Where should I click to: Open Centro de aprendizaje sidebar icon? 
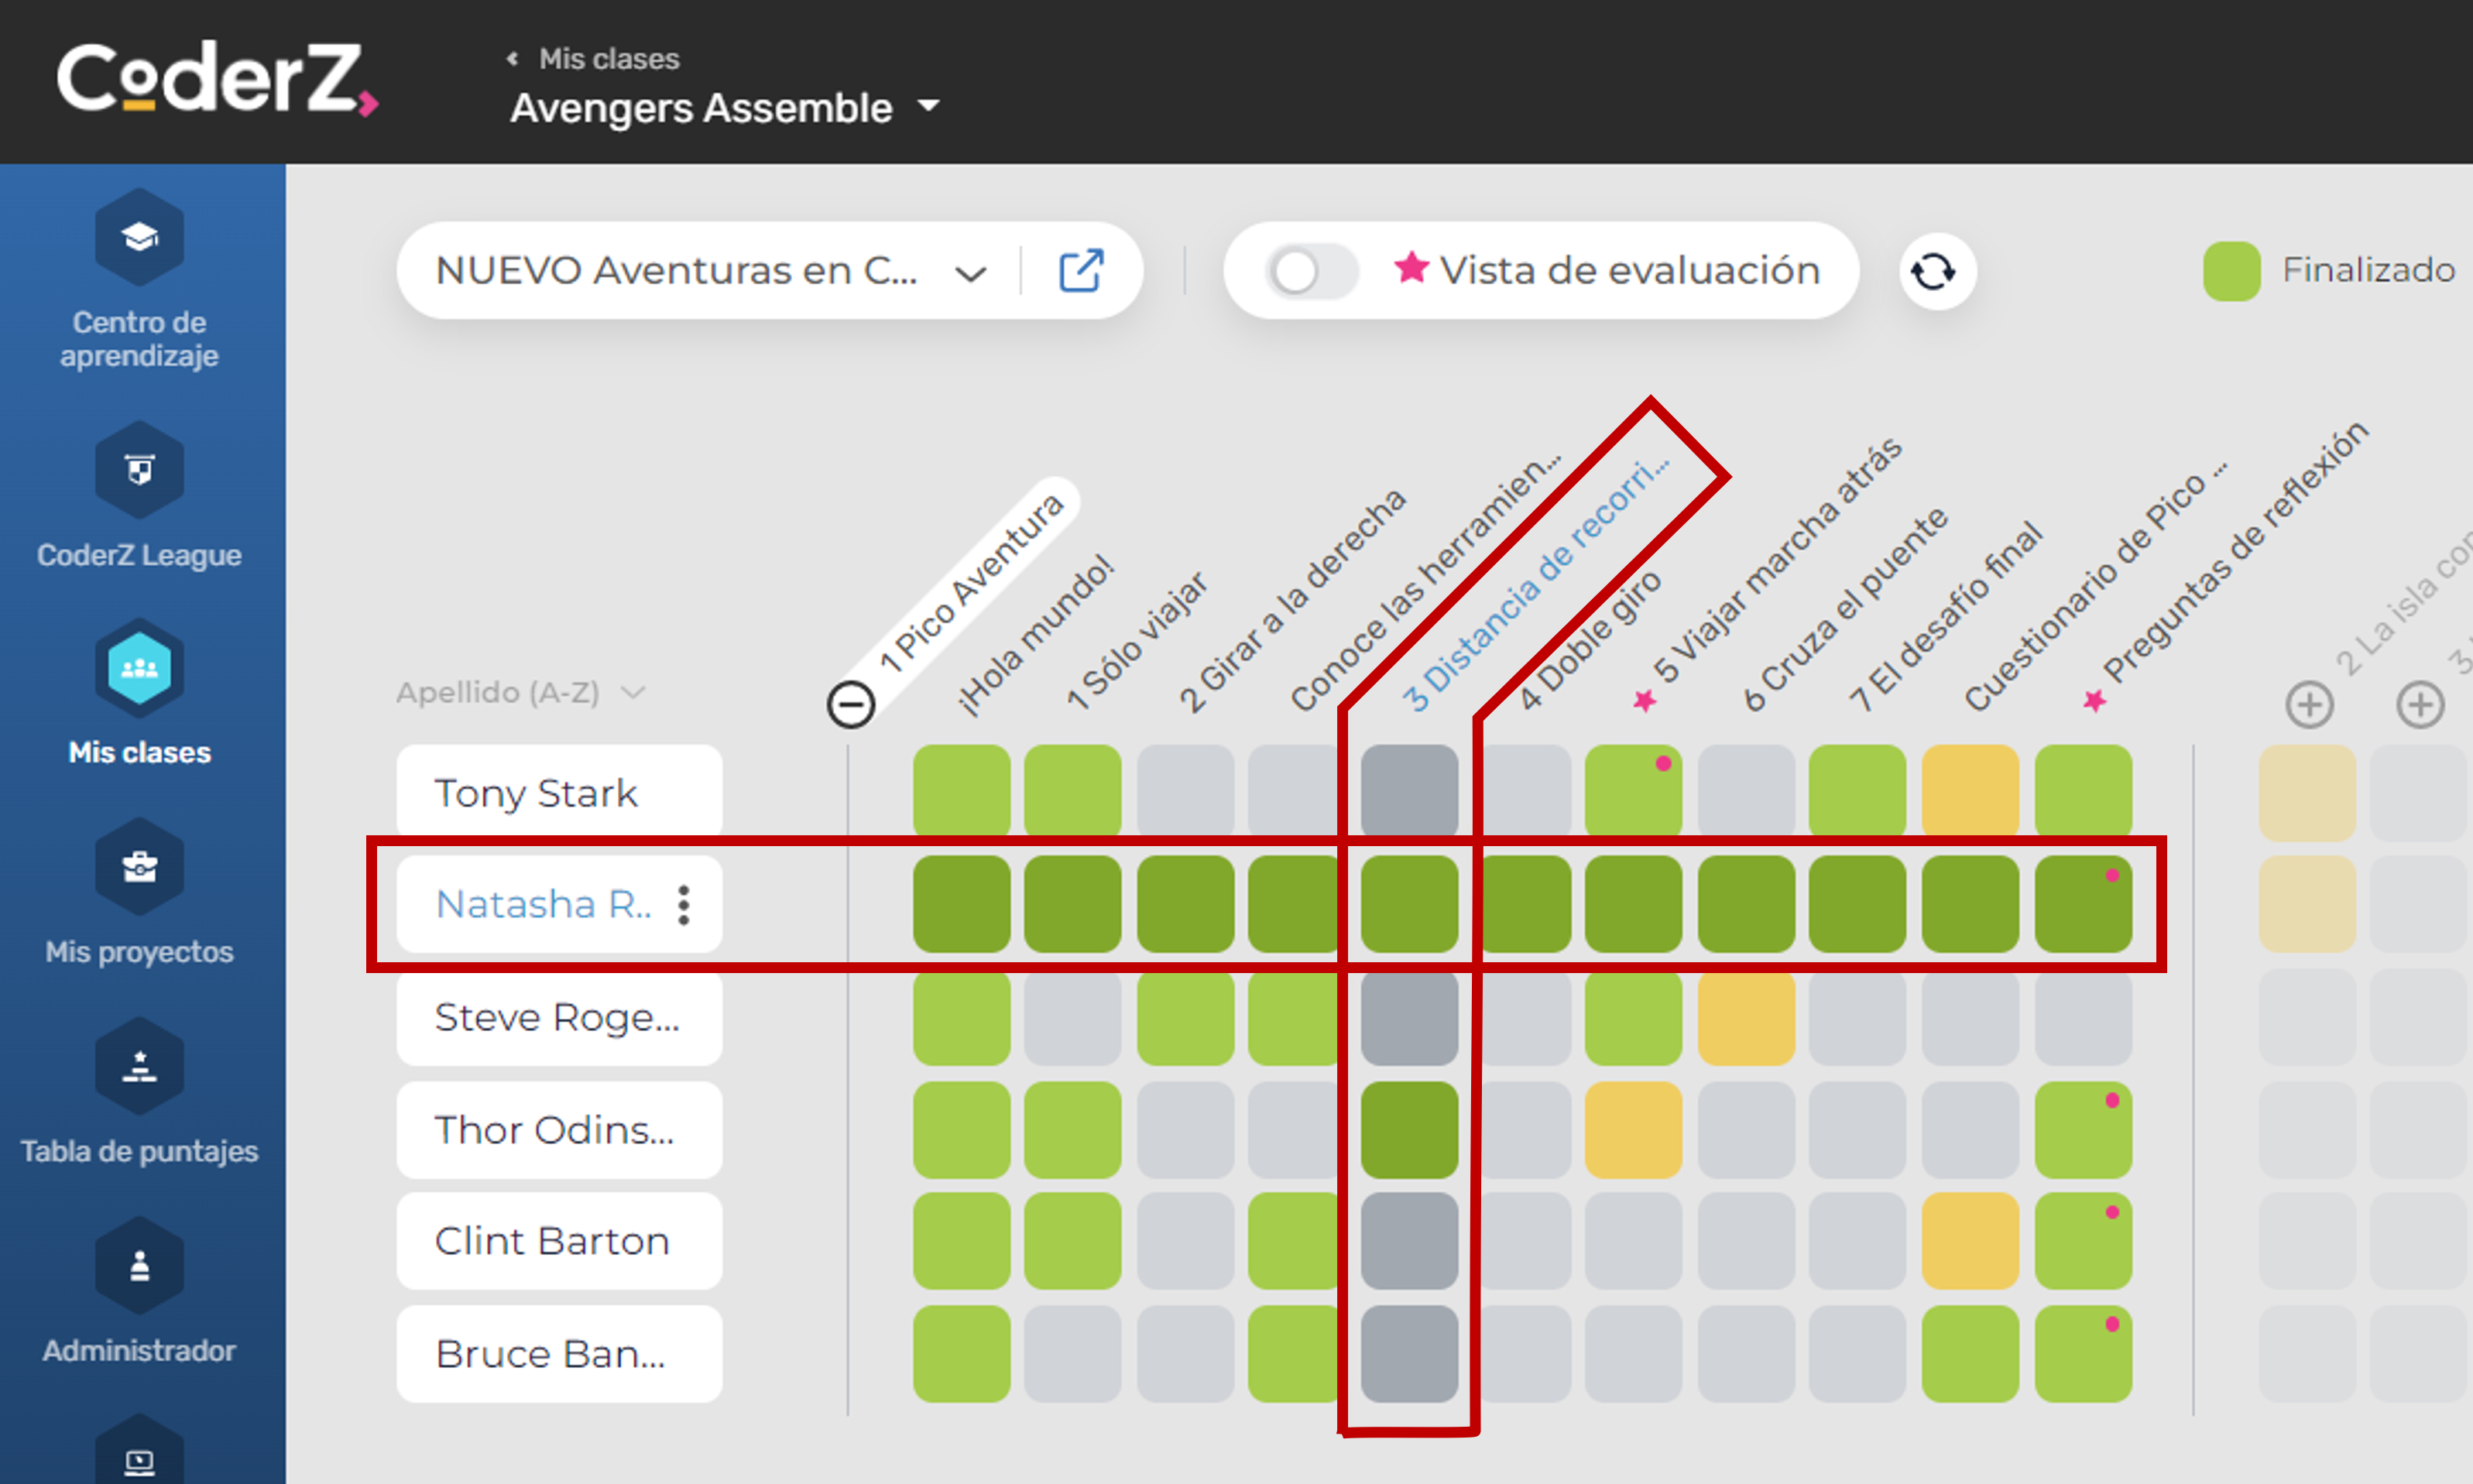point(139,238)
